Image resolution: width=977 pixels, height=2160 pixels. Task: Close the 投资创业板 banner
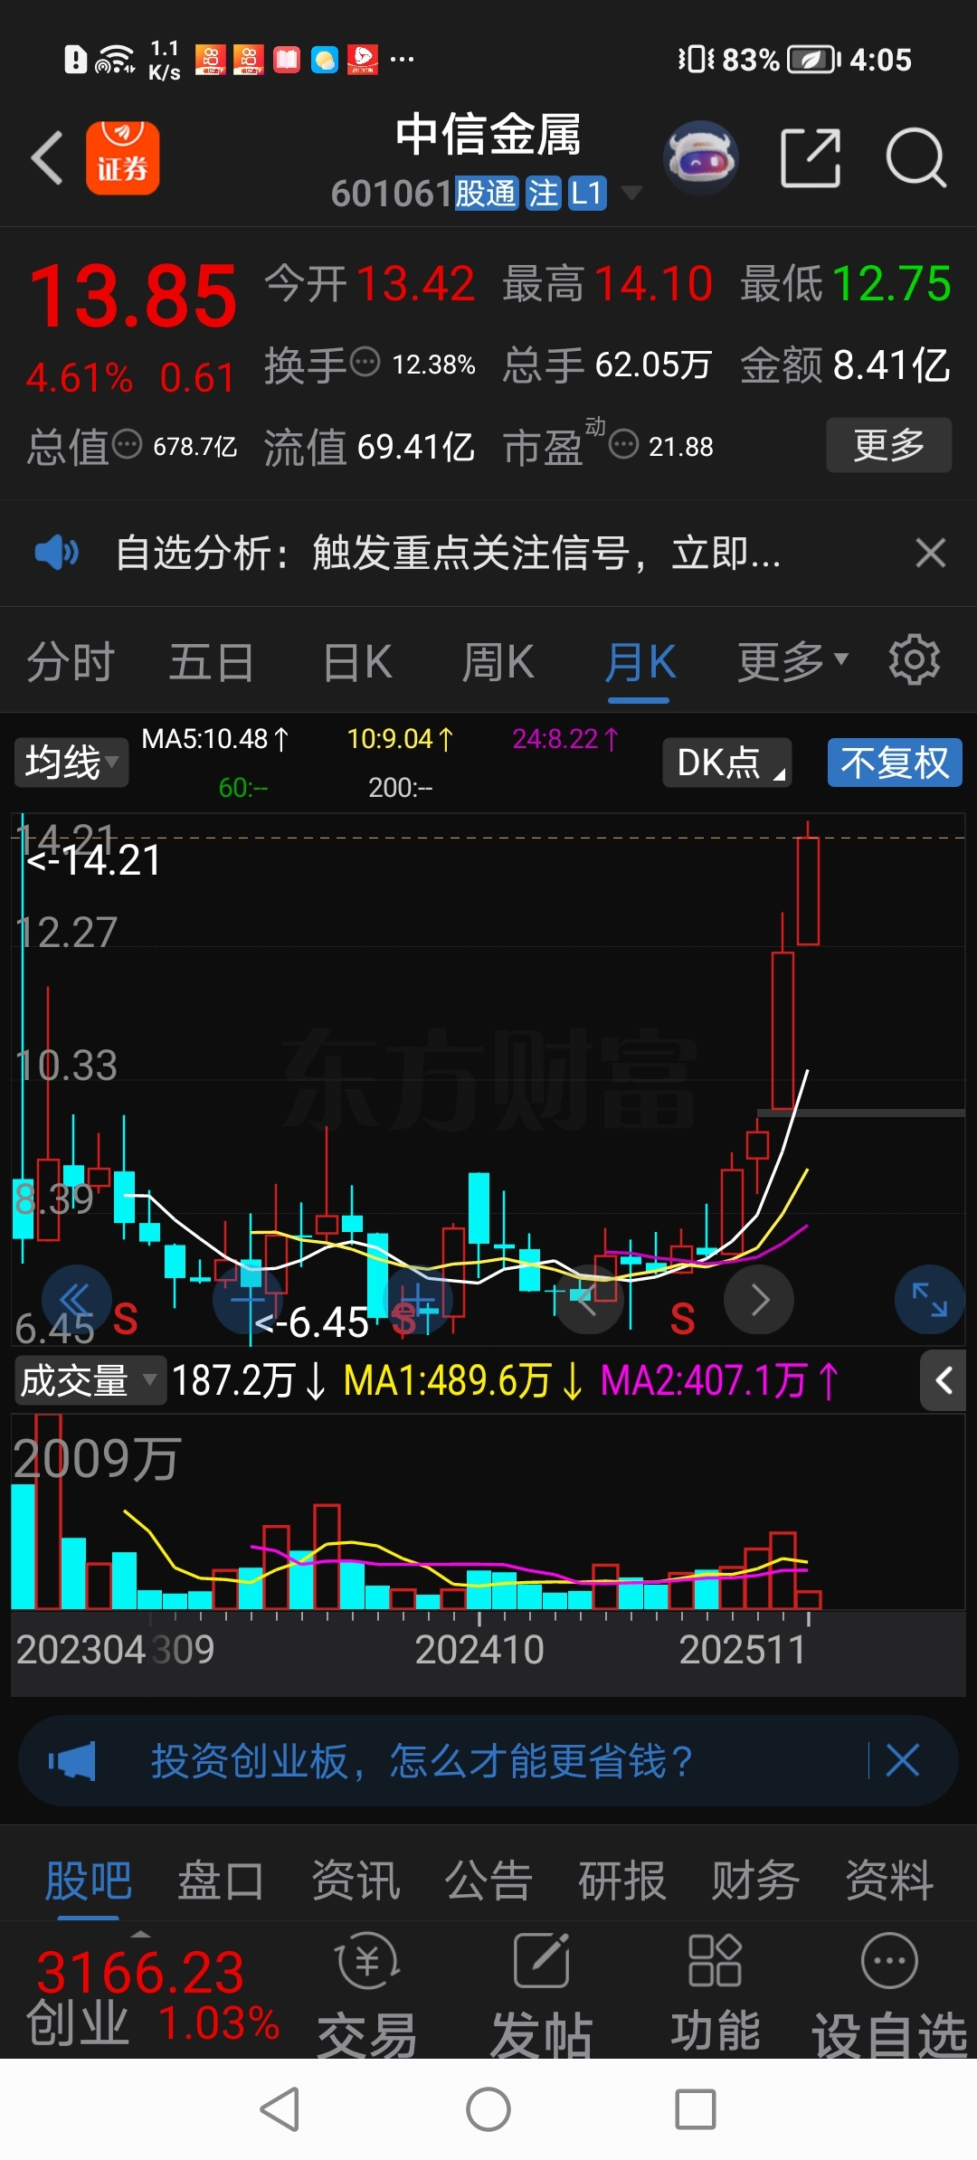(902, 1761)
